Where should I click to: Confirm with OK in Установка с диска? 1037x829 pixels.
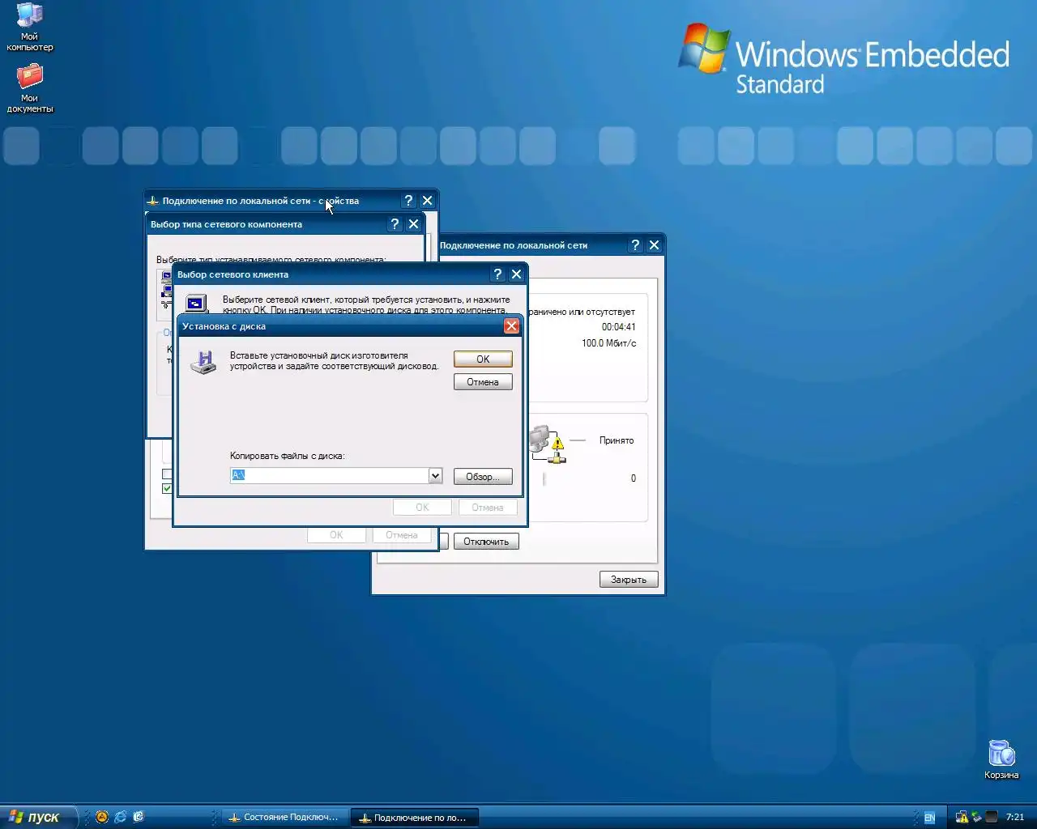(x=483, y=359)
